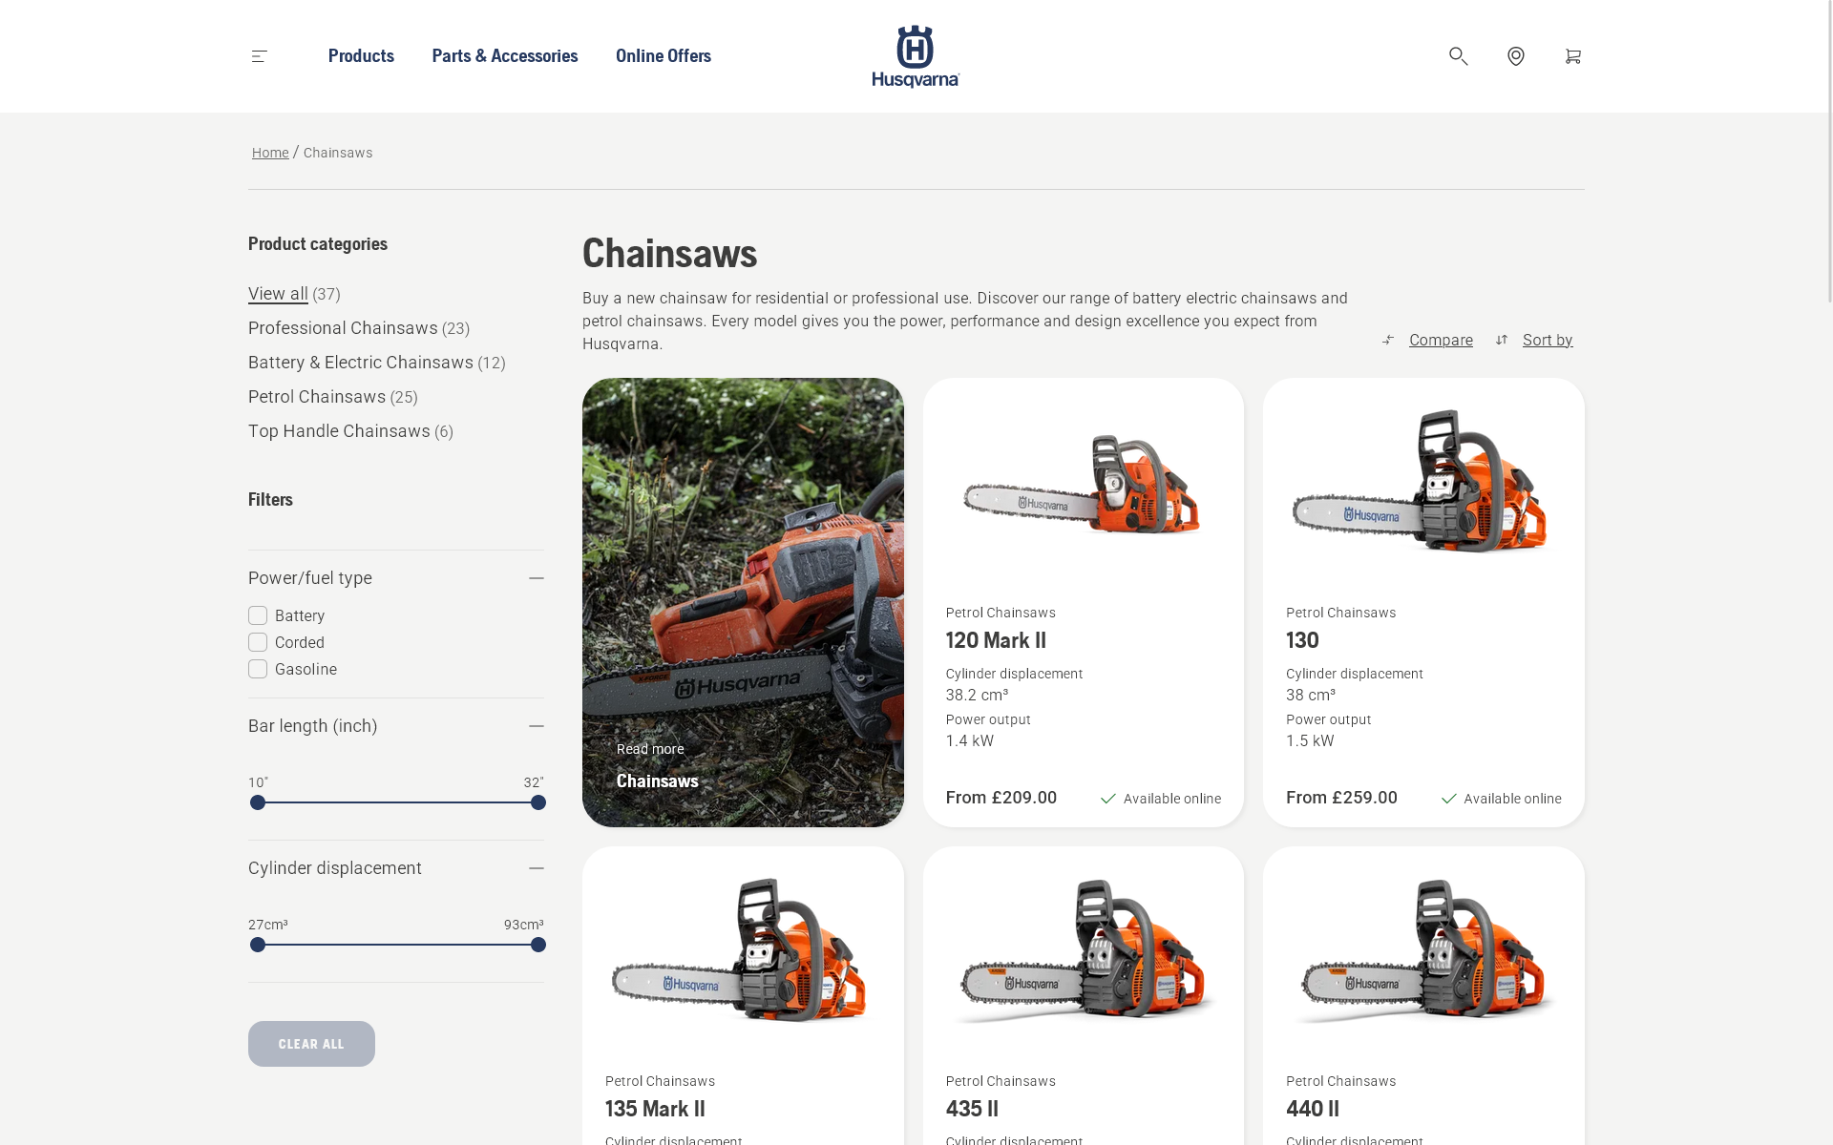Click the page vertical scrollbar
This screenshot has width=1833, height=1145.
(1829, 153)
